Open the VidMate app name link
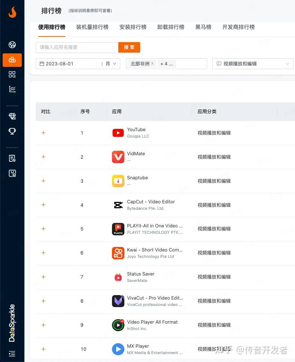Screen dimensions: 295x362 pyautogui.click(x=136, y=153)
